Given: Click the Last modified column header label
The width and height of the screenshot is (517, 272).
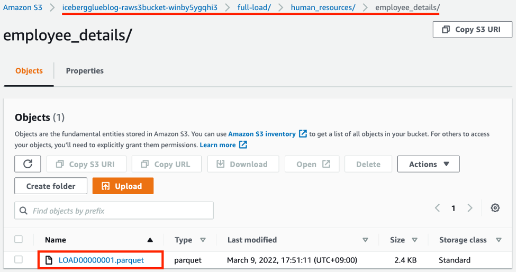Looking at the screenshot, I should point(252,240).
